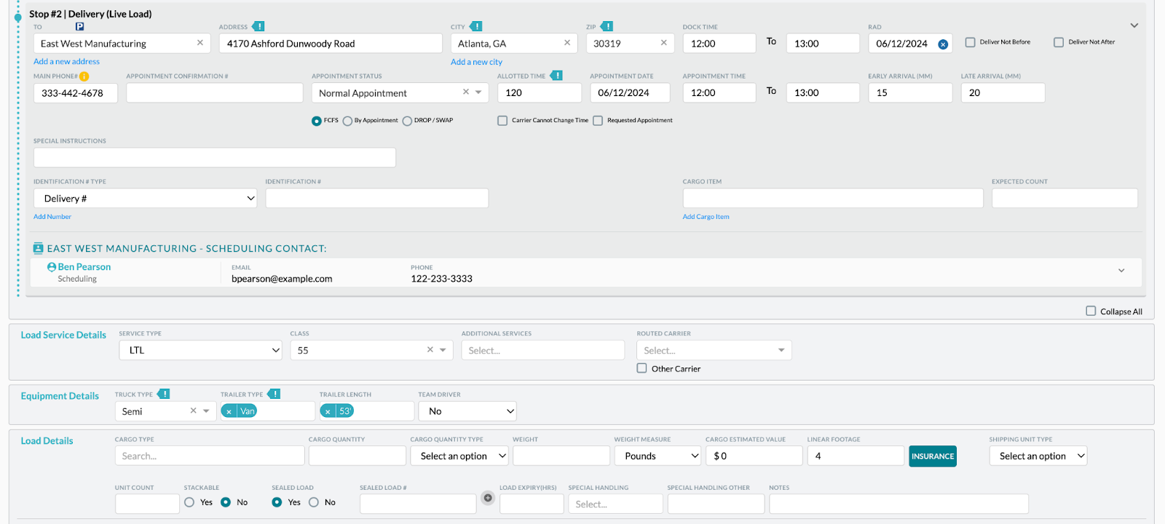Screen dimensions: 1165x524
Task: Click the Special Instructions input field
Action: [x=215, y=157]
